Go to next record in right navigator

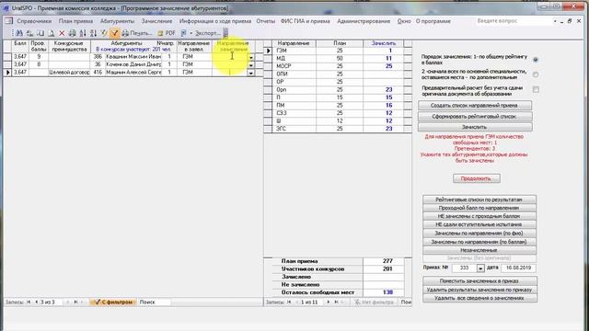pos(329,302)
